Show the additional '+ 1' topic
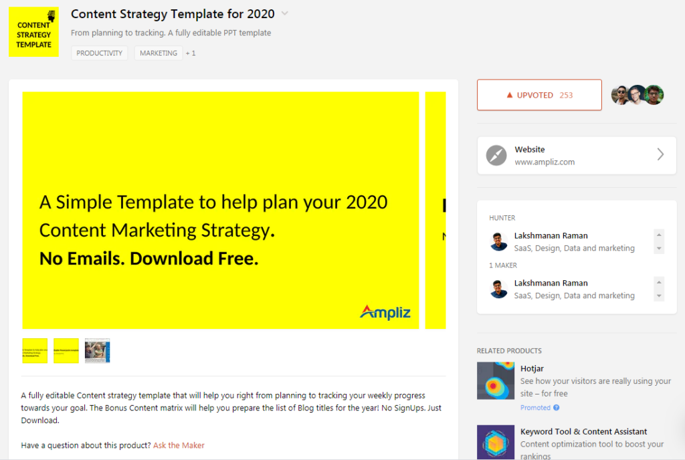 [x=191, y=53]
